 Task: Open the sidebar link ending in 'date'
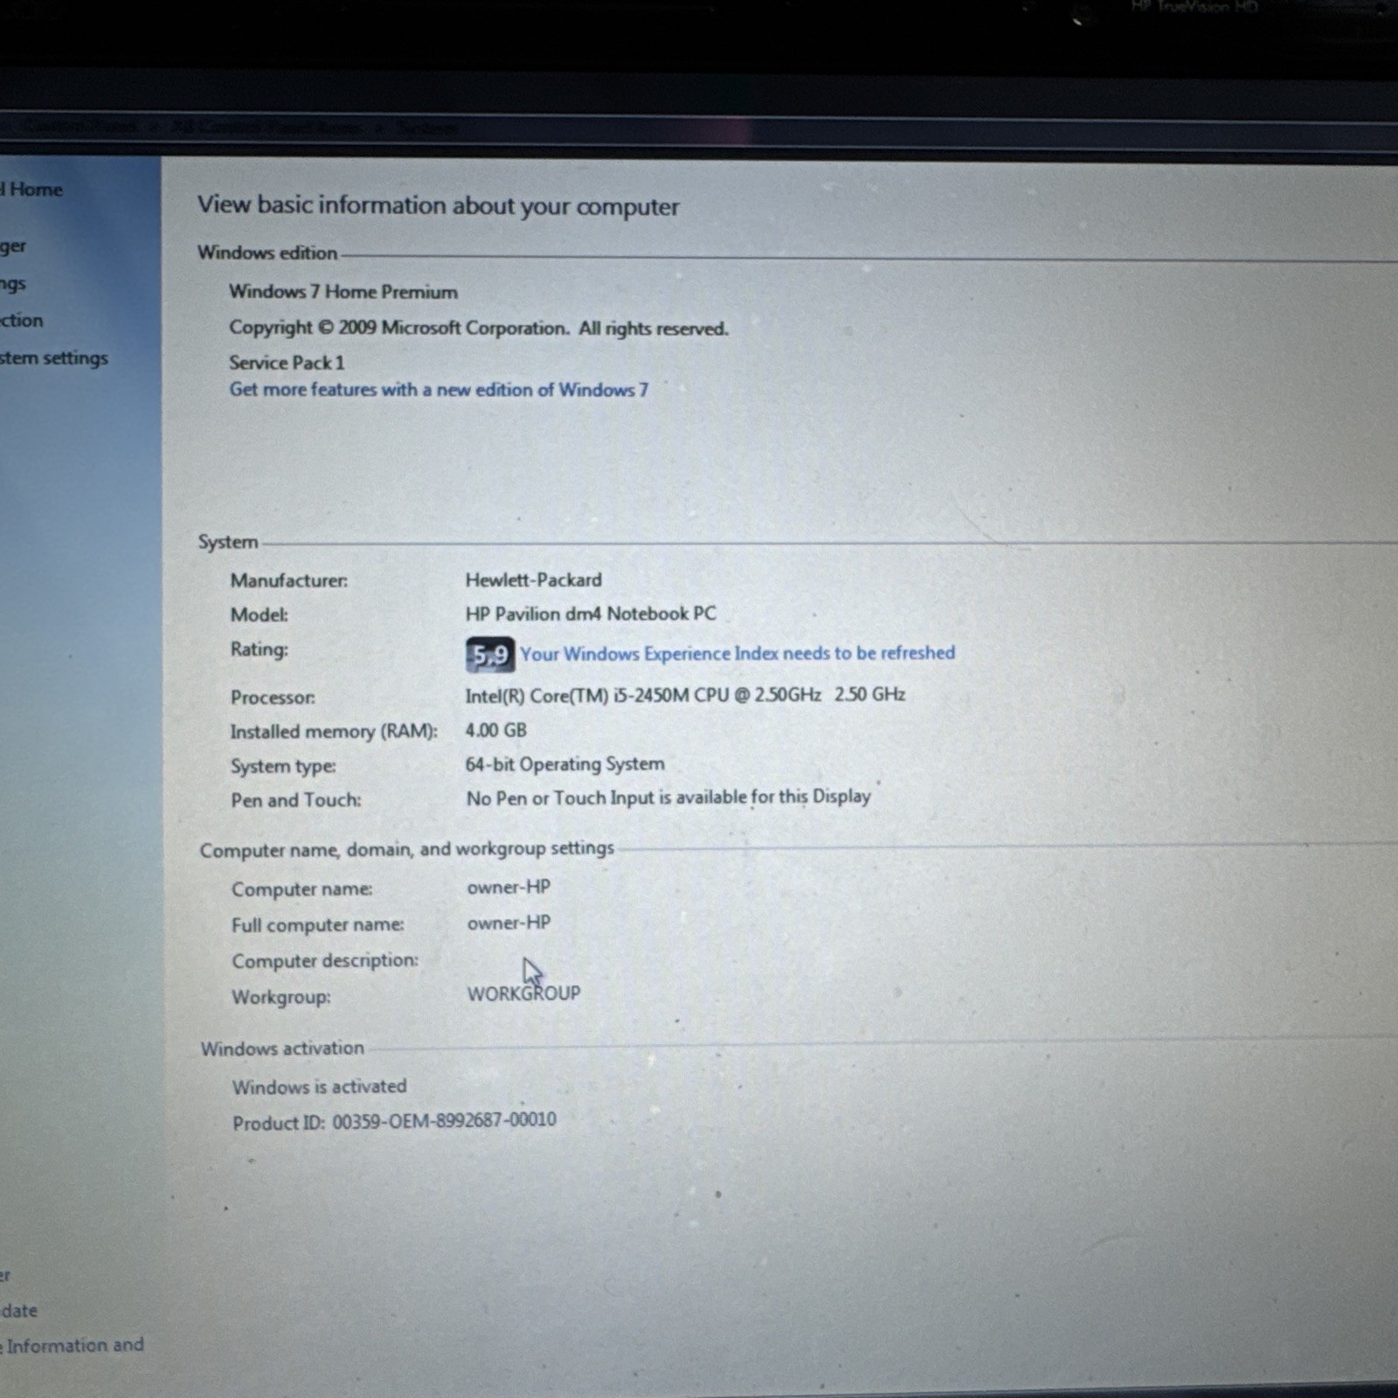pos(19,1311)
